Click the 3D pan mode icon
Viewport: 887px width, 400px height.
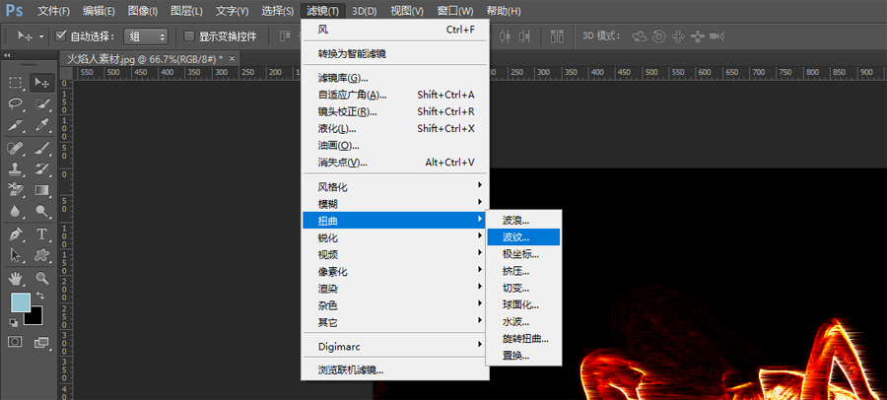(678, 36)
